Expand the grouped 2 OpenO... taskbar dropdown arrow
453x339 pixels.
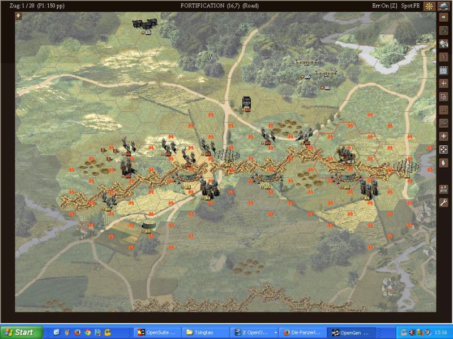[275, 333]
